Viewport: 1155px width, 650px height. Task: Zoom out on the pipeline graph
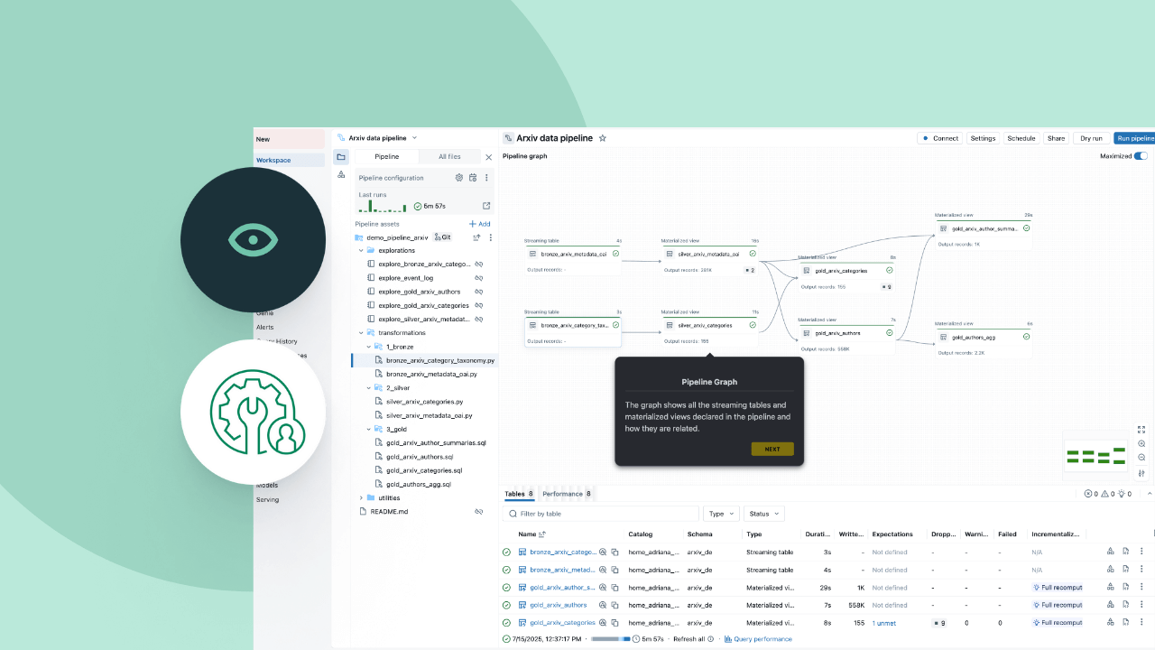click(x=1141, y=458)
